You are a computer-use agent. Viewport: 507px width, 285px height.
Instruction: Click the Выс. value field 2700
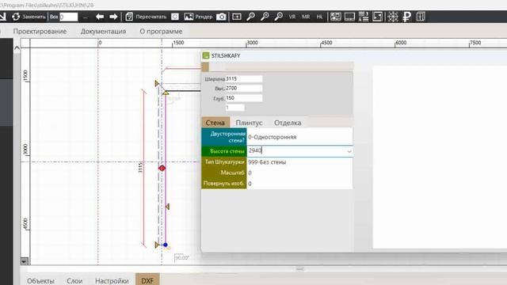pyautogui.click(x=244, y=88)
